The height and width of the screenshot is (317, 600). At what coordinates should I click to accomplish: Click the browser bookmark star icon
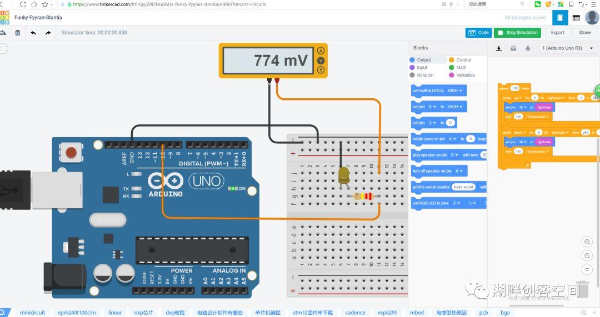(45, 4)
